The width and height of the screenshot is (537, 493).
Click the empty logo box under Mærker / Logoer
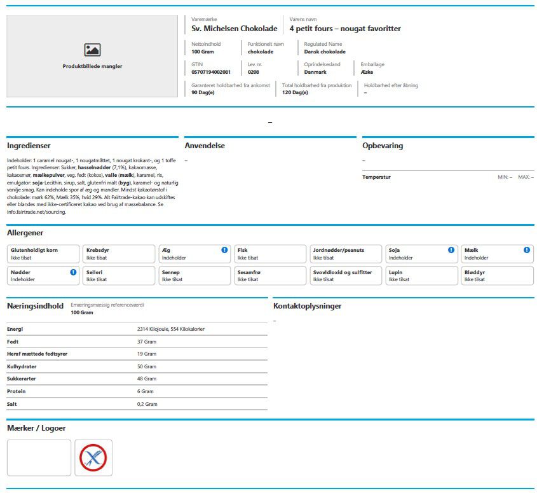click(39, 457)
